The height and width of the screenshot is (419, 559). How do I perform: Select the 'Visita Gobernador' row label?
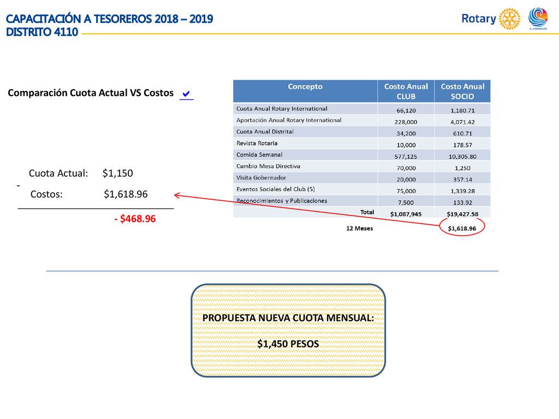[261, 177]
